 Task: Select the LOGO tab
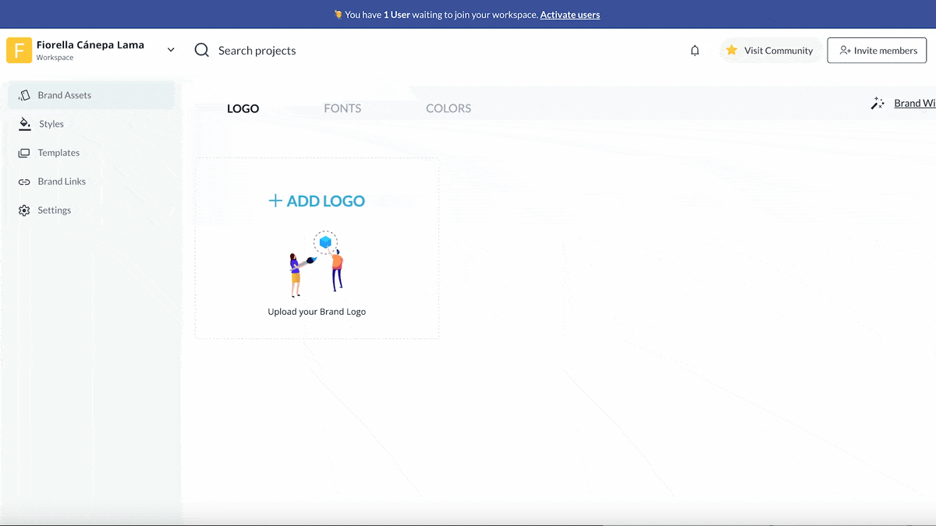pyautogui.click(x=243, y=108)
